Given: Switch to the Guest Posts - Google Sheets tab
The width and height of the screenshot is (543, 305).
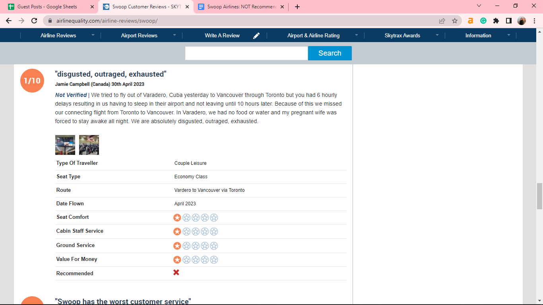Looking at the screenshot, I should 50,7.
